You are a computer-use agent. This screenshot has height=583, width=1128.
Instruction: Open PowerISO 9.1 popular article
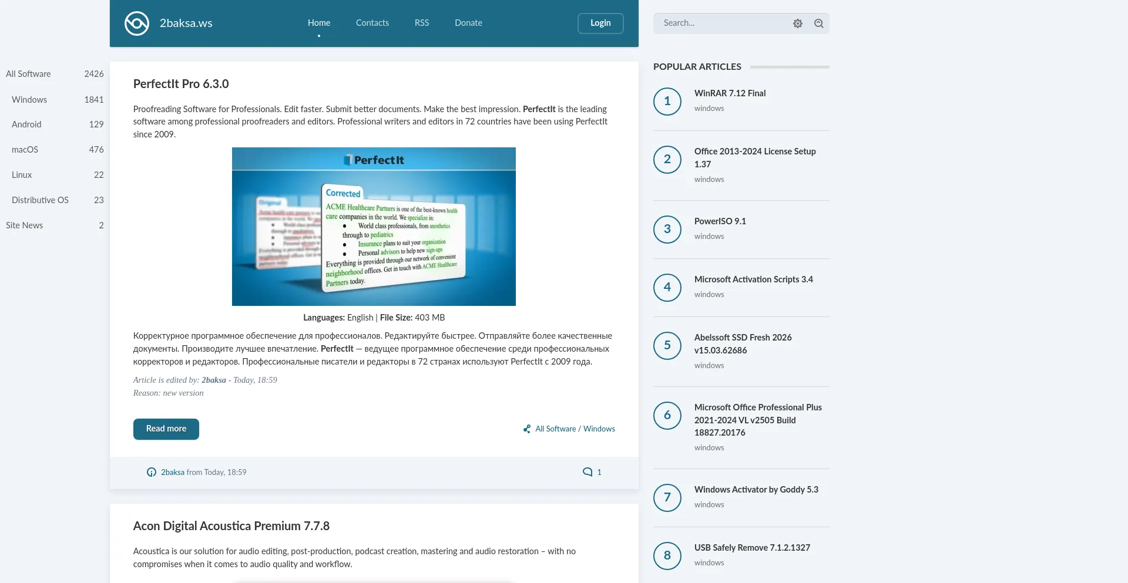click(720, 221)
